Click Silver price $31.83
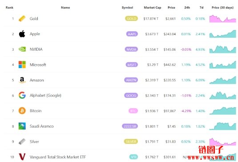The height and width of the screenshot is (162, 238). pos(170,142)
